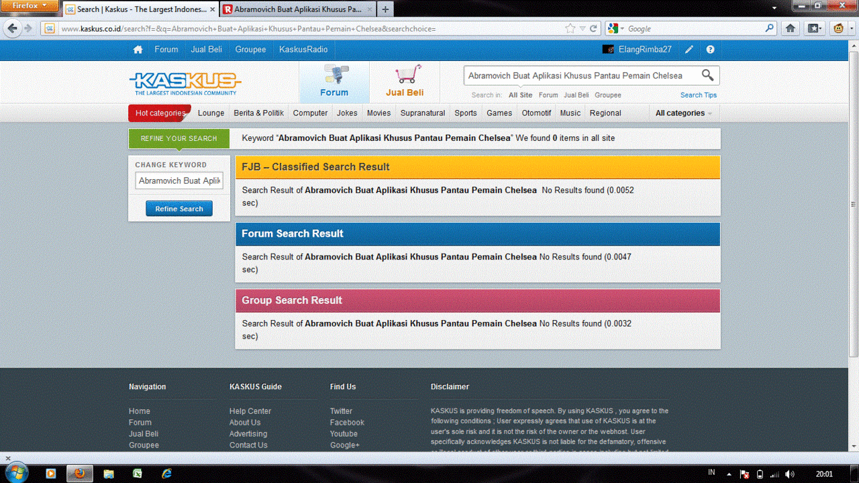Click Jual Beli in top navigation bar
Screen dimensions: 859x483
(206, 50)
